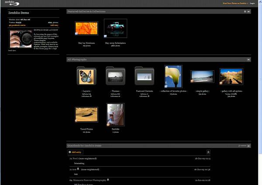Viewport: 262px width, 185px height.
Task: Click user icon beside Moments Forever Photography
Action: [x=108, y=180]
